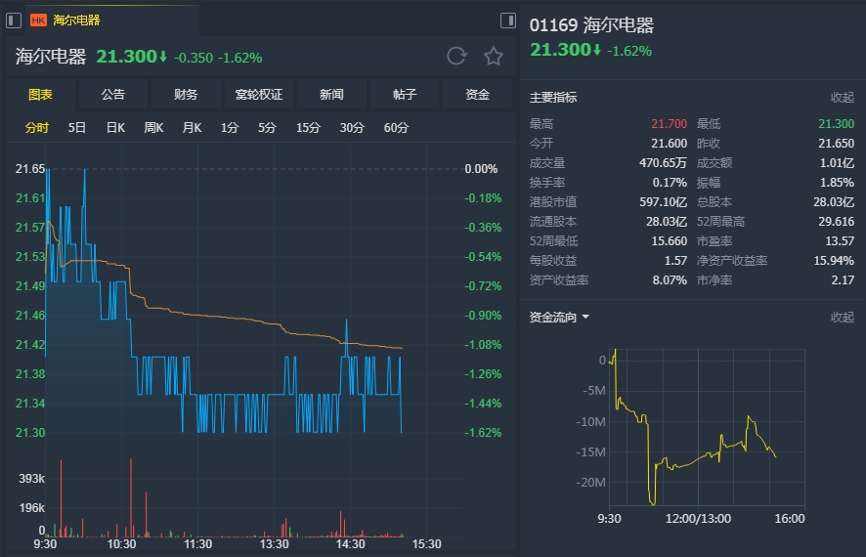
Task: Collapse the 资金流向 section via 收起
Action: tap(843, 317)
